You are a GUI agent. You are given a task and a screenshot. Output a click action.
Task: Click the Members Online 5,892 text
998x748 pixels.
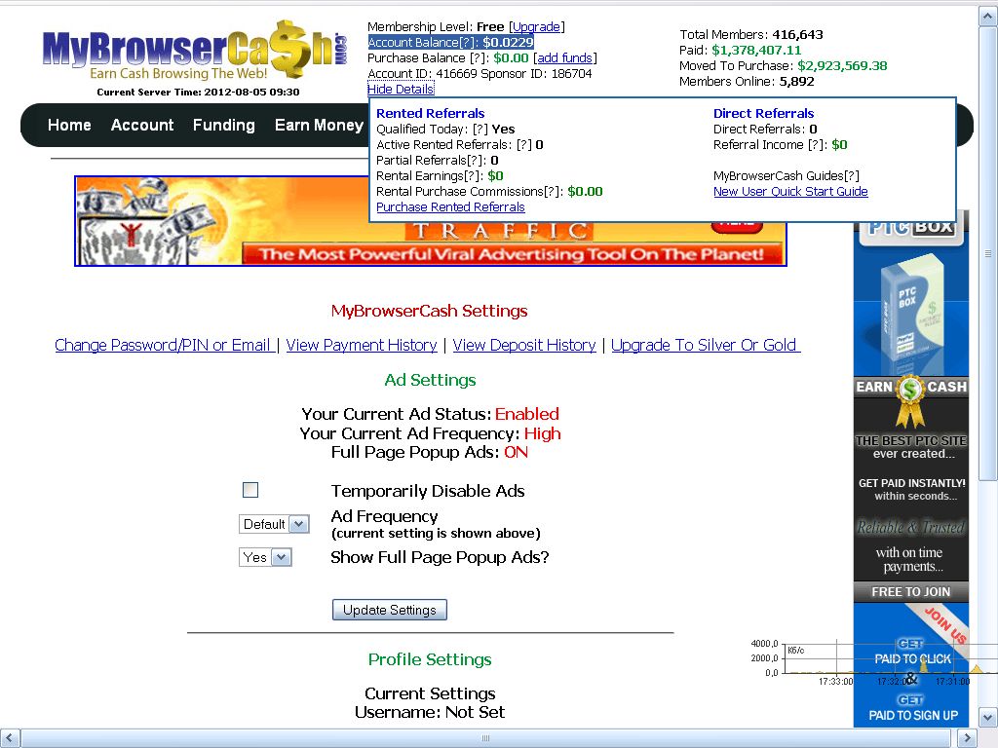[747, 82]
